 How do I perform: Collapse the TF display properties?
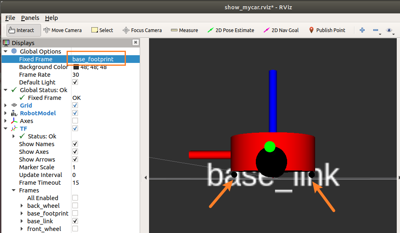coord(5,129)
